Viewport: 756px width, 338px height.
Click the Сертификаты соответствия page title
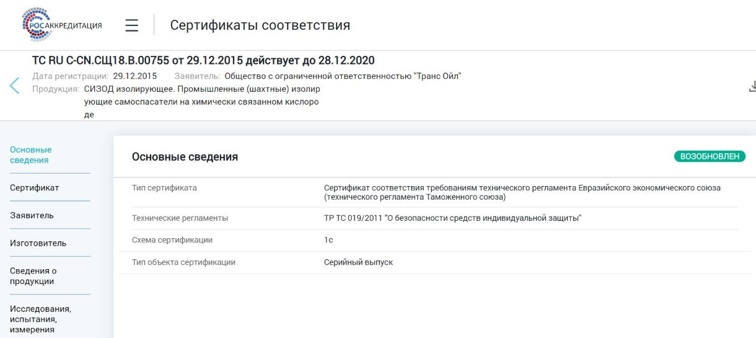[x=260, y=25]
